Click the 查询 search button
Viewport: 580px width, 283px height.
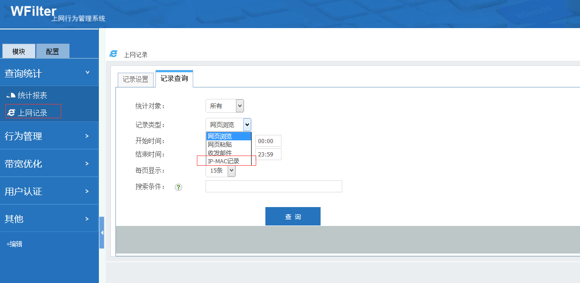click(x=293, y=216)
